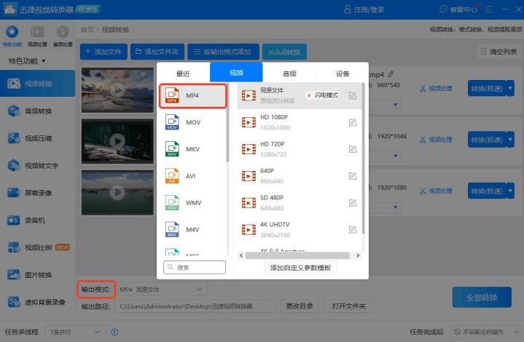Pick AVI as the output format
The image size is (524, 342).
[192, 175]
